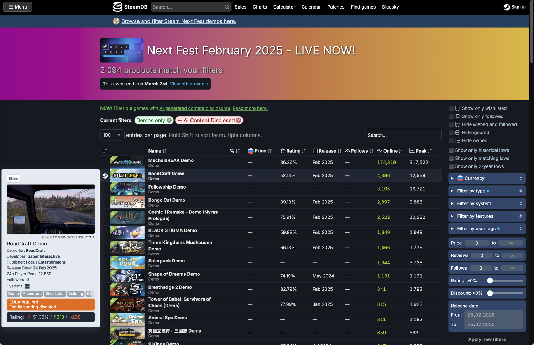Open the Calculator menu item
Image resolution: width=534 pixels, height=345 pixels.
point(284,7)
